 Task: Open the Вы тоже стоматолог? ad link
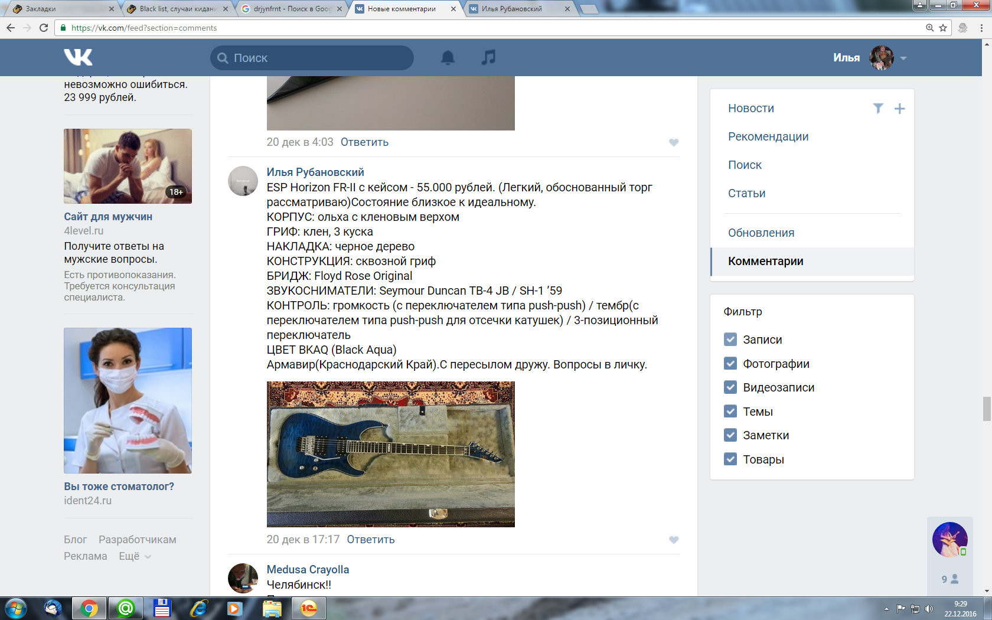pyautogui.click(x=119, y=487)
